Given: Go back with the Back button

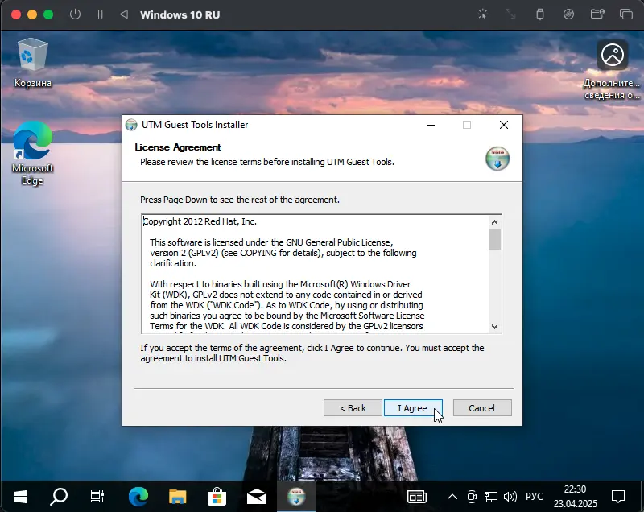Looking at the screenshot, I should [x=353, y=407].
